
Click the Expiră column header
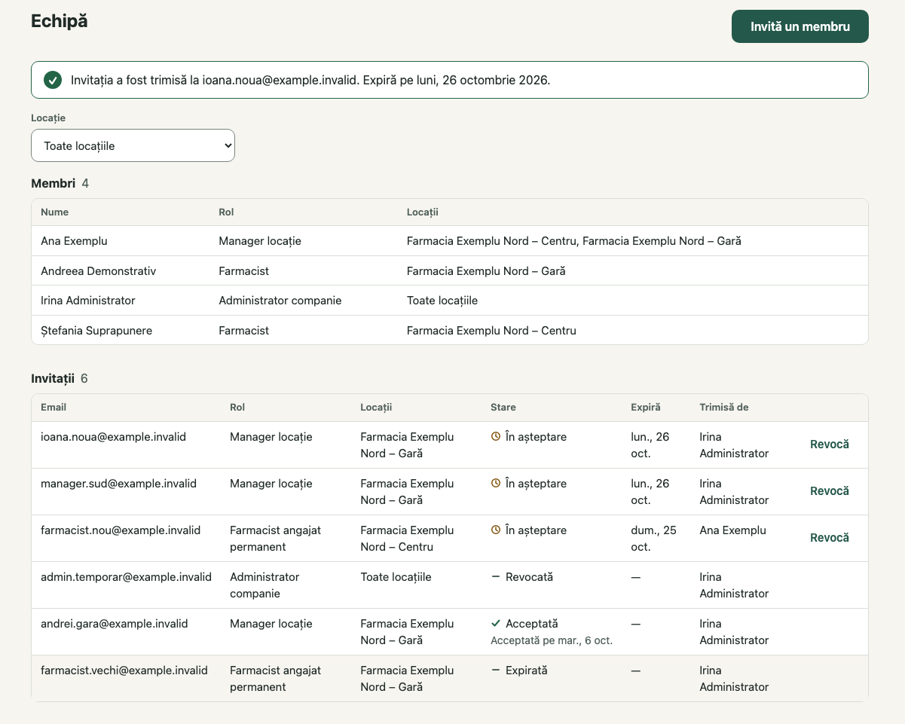click(646, 407)
